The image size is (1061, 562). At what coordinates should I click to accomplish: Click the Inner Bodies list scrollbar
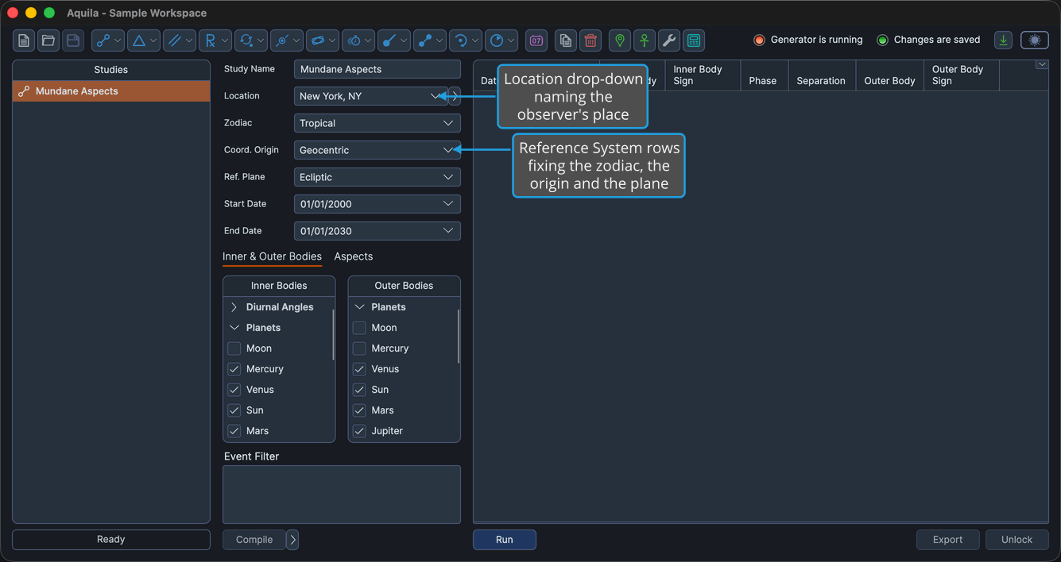pyautogui.click(x=333, y=336)
